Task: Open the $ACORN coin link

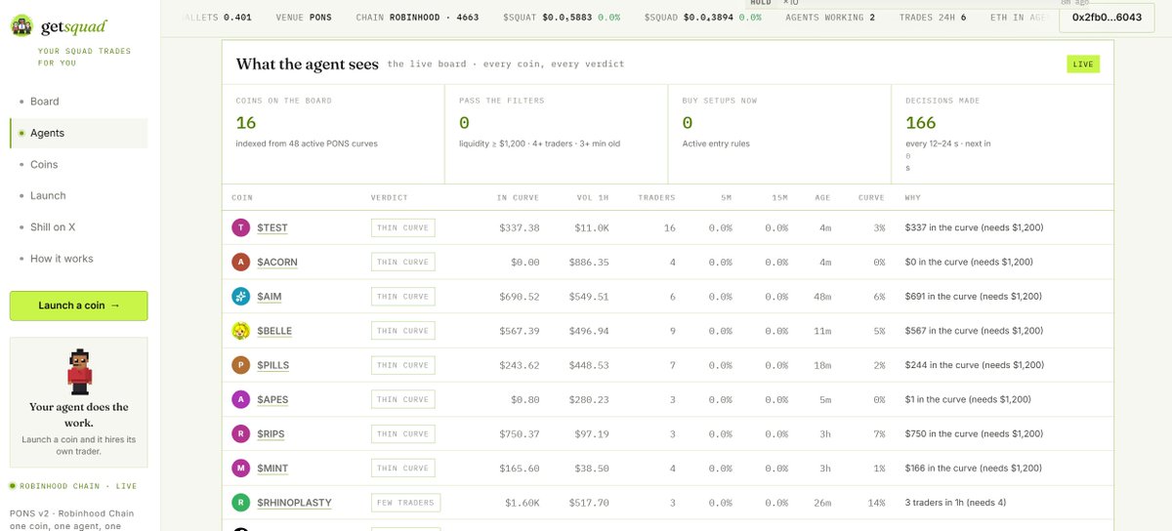Action: pyautogui.click(x=277, y=262)
